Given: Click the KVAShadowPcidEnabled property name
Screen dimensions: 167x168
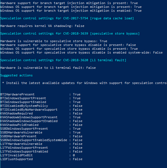Looking at the screenshot, I should [x=19, y=125].
